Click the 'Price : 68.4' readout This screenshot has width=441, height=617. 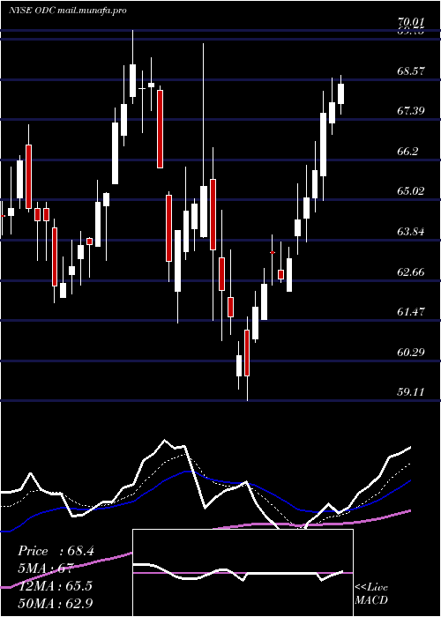pyautogui.click(x=56, y=551)
